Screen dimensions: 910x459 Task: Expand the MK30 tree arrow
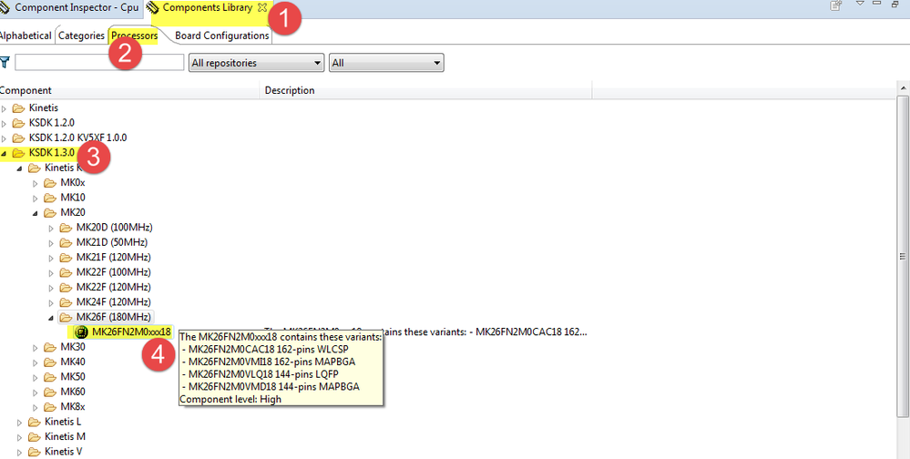(36, 348)
